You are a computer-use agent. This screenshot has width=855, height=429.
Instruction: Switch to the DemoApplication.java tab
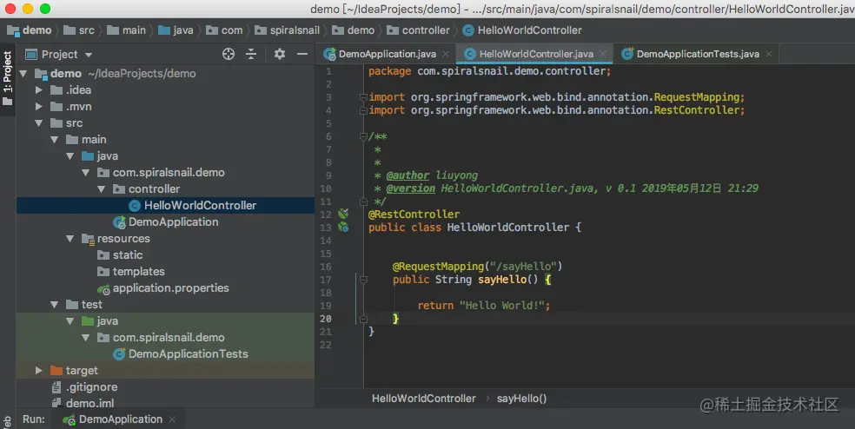coord(388,54)
